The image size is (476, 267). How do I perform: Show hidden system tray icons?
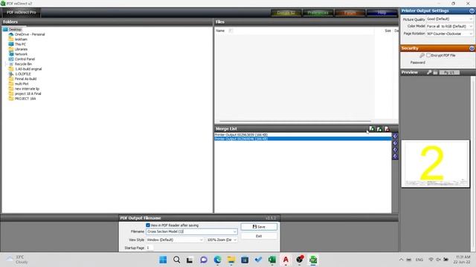[x=402, y=260]
